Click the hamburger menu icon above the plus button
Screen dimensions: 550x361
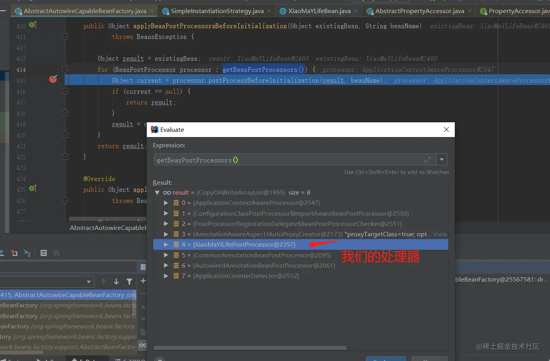coord(143,267)
